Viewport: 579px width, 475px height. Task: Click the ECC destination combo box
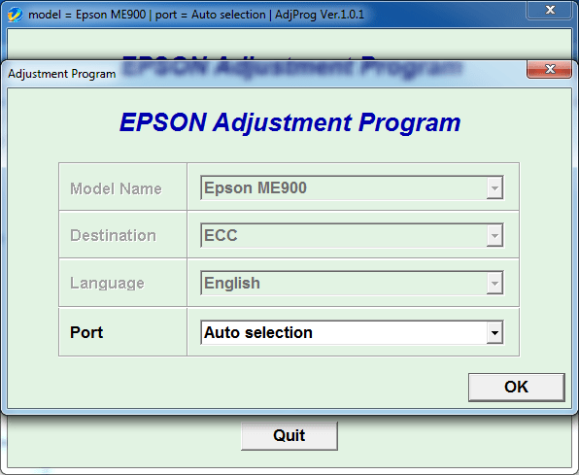pyautogui.click(x=352, y=235)
